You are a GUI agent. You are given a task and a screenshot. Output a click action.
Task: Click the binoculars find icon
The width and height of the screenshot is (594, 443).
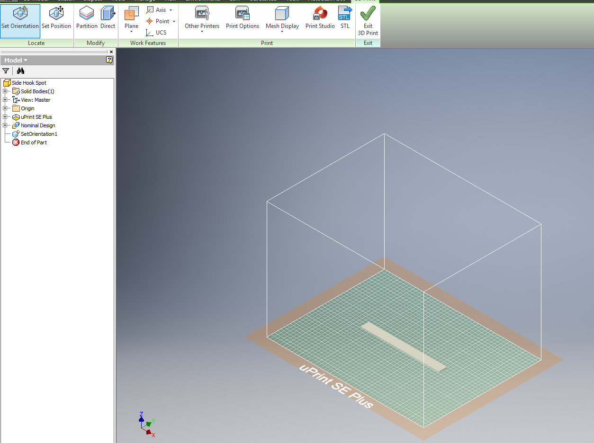tap(20, 71)
